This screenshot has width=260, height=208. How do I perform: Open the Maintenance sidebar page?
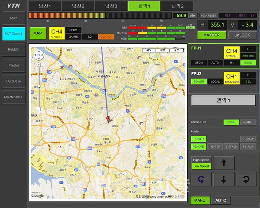click(14, 97)
